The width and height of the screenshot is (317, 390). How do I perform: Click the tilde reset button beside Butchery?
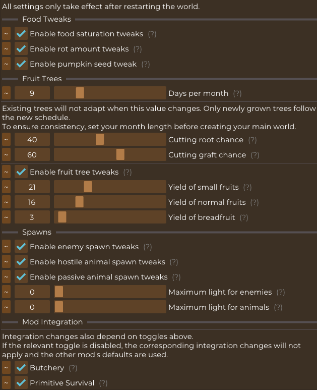point(6,368)
